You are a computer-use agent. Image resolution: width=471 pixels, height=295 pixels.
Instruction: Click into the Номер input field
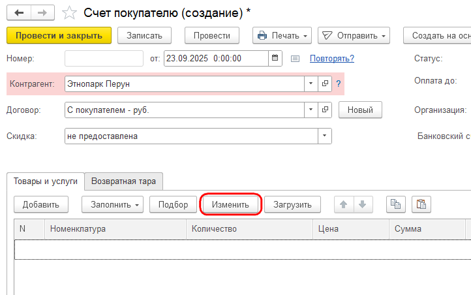104,58
